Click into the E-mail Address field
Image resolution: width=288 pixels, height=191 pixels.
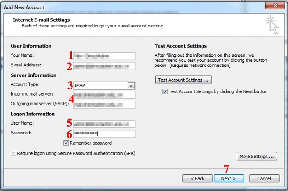104,66
